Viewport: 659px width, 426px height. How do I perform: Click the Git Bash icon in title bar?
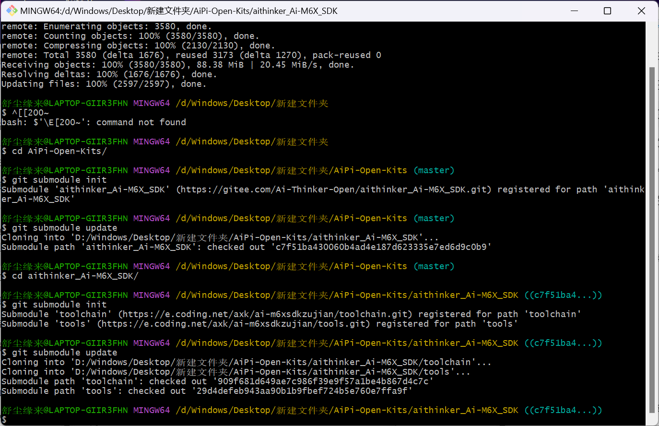[12, 11]
